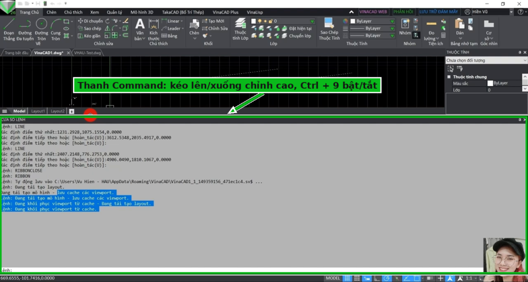Click the mirror tool in Chỉnh sửa
The width and height of the screenshot is (528, 282).
[x=107, y=28]
